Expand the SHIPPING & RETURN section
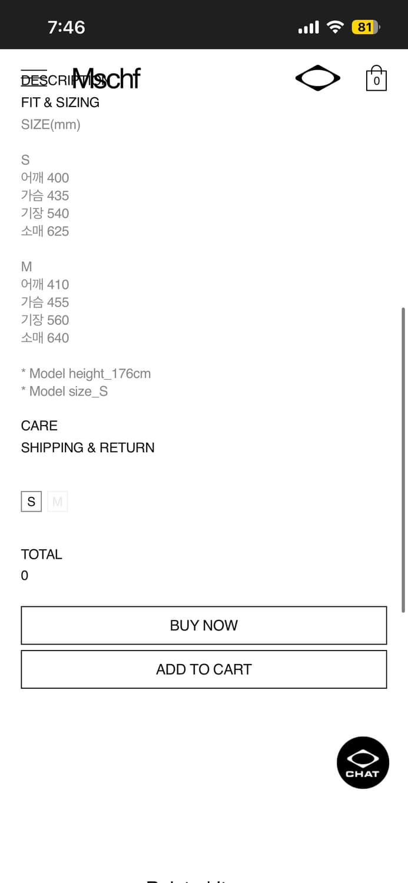The height and width of the screenshot is (883, 408). [88, 447]
